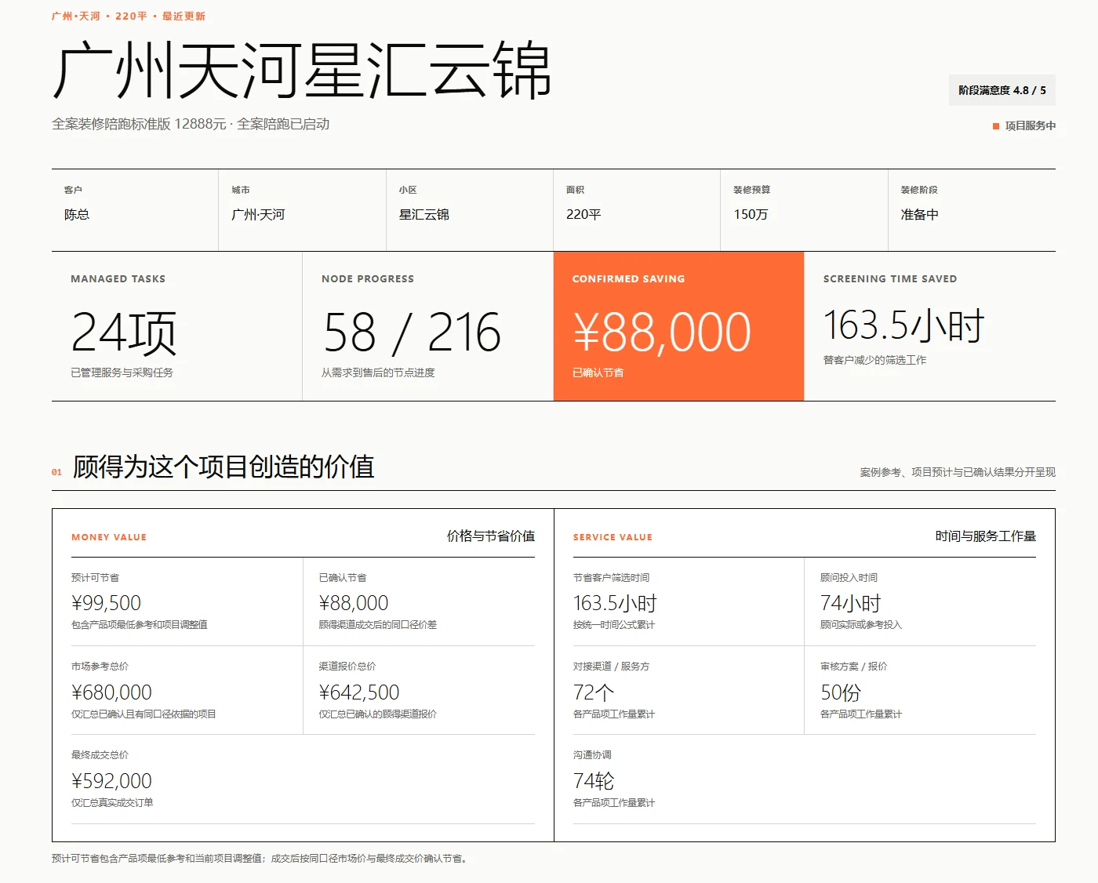Click the 市场参考总价 value ¥680,000
Screen dimensions: 1098x883
point(111,692)
